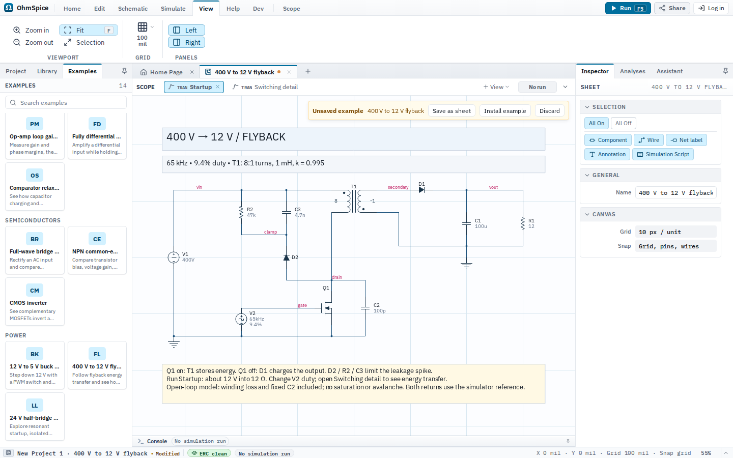Open the Comparator relaxation example card

tap(35, 186)
